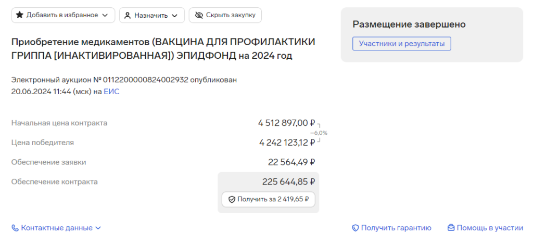This screenshot has height=246, width=533.
Task: Open the Добавить в избранное dropdown arrow
Action: 105,15
